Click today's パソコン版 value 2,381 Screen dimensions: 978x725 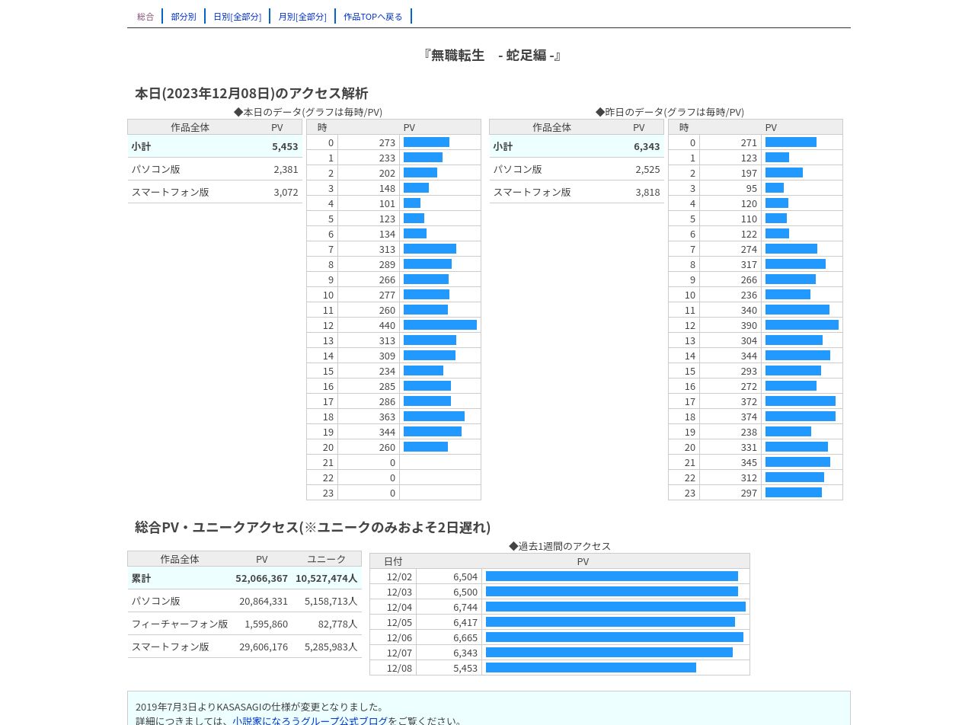[286, 169]
